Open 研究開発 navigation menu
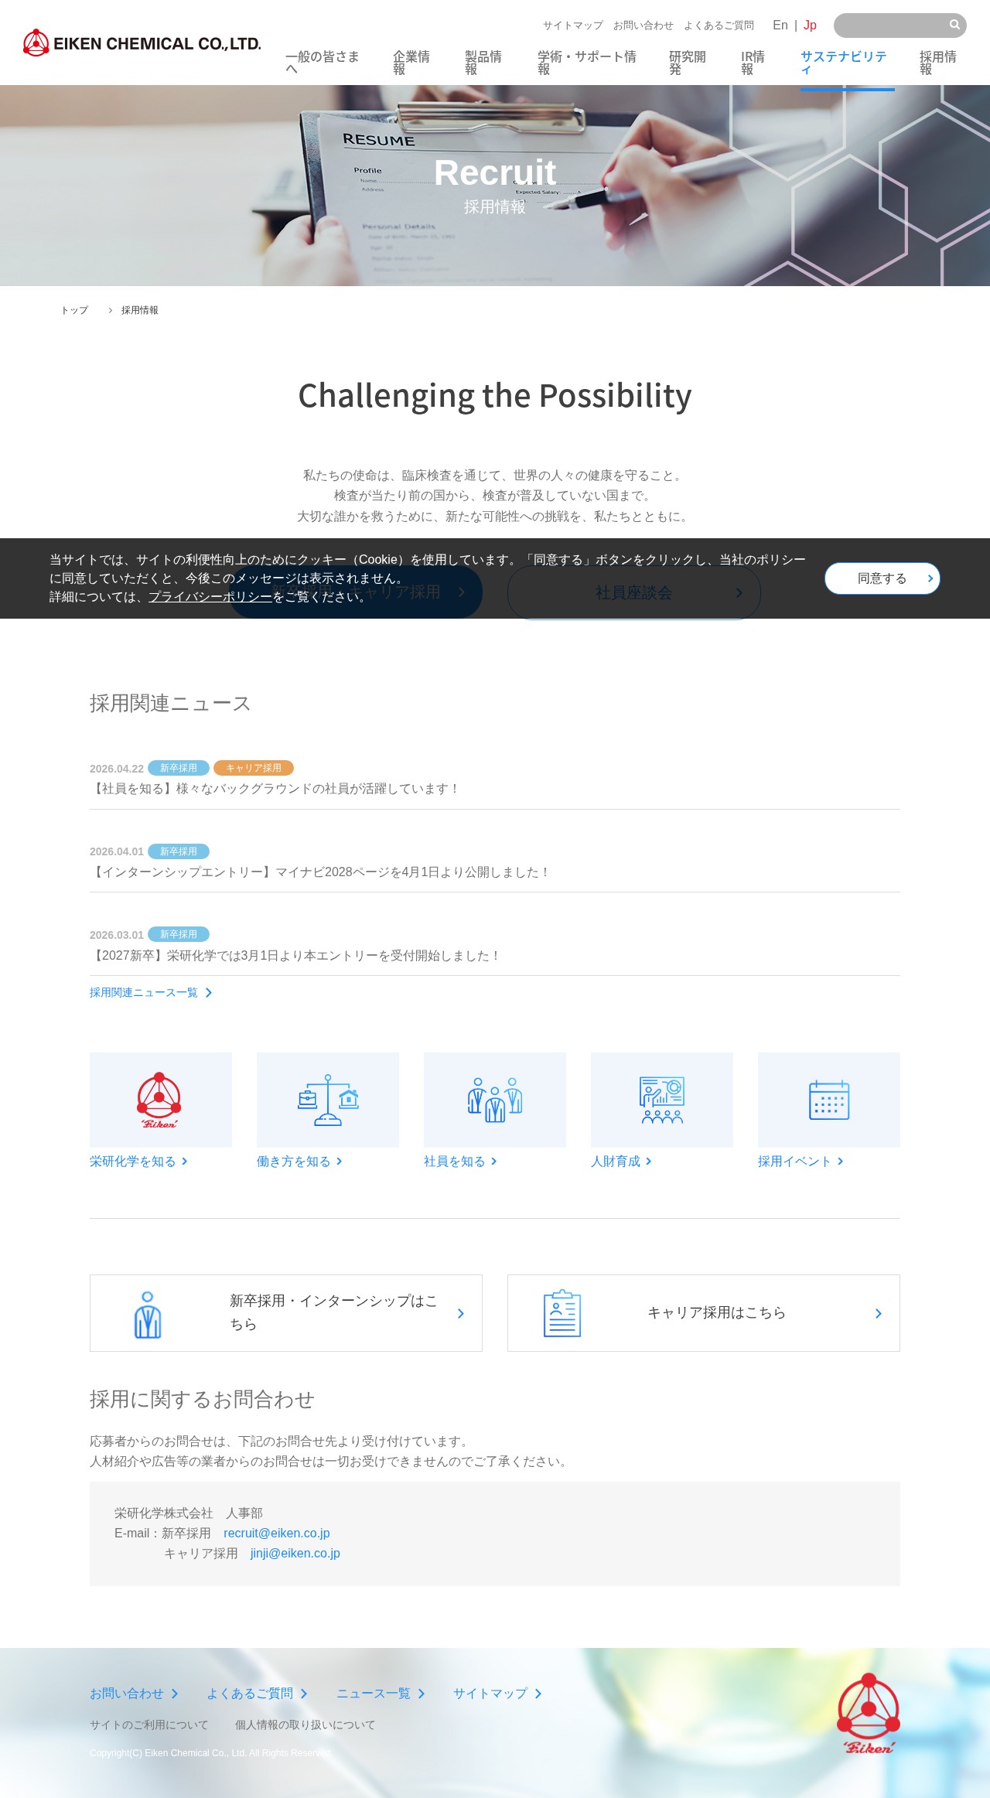990x1798 pixels. click(x=688, y=63)
